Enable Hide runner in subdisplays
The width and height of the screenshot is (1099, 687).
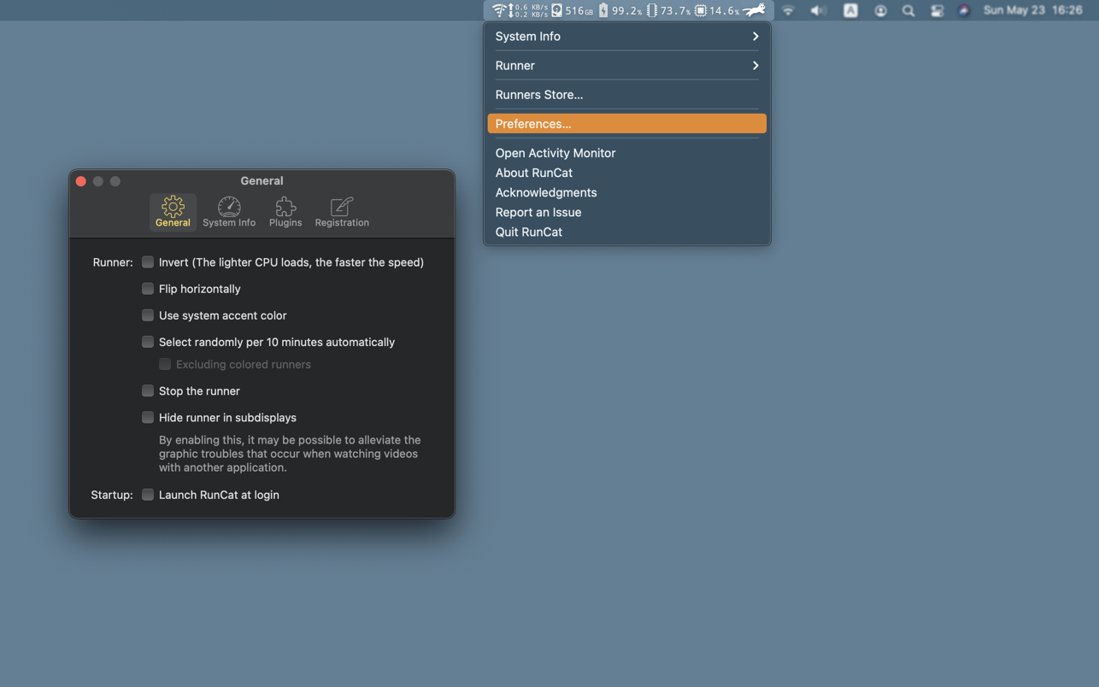(x=148, y=417)
